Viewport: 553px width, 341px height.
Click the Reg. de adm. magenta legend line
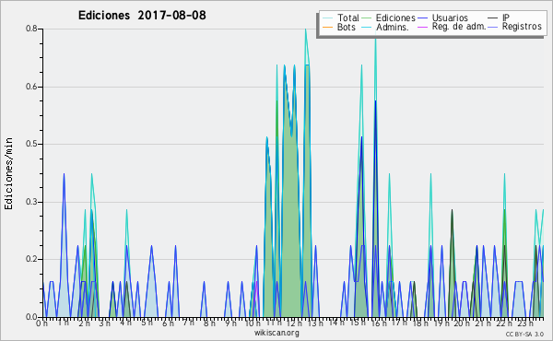pyautogui.click(x=422, y=27)
